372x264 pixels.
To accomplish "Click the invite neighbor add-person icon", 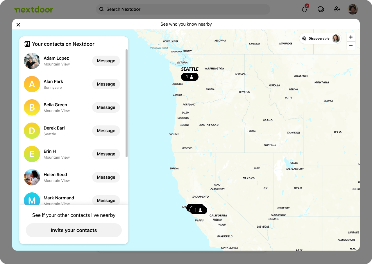I will click(x=337, y=9).
